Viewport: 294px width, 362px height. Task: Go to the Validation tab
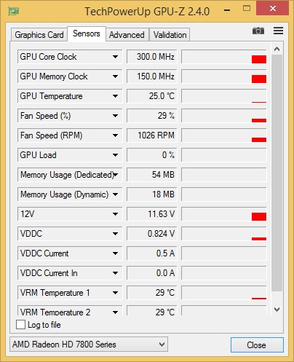point(170,35)
